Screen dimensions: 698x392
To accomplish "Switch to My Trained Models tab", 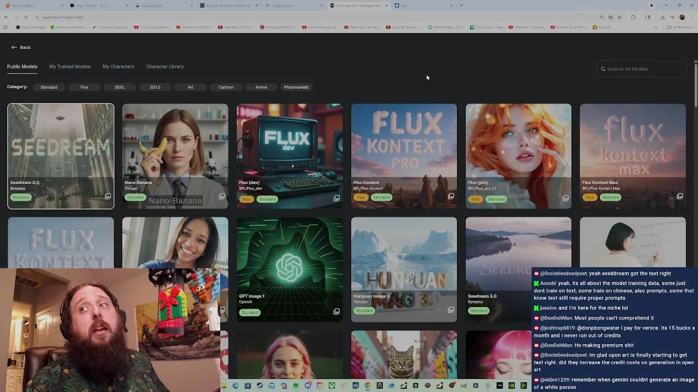I will click(x=70, y=66).
